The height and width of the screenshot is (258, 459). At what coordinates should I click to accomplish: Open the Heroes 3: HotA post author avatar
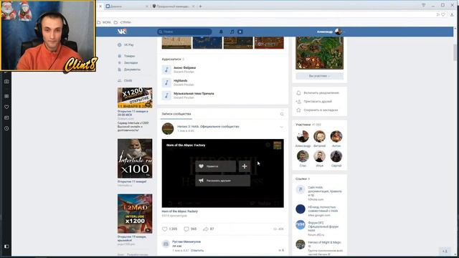tap(168, 129)
